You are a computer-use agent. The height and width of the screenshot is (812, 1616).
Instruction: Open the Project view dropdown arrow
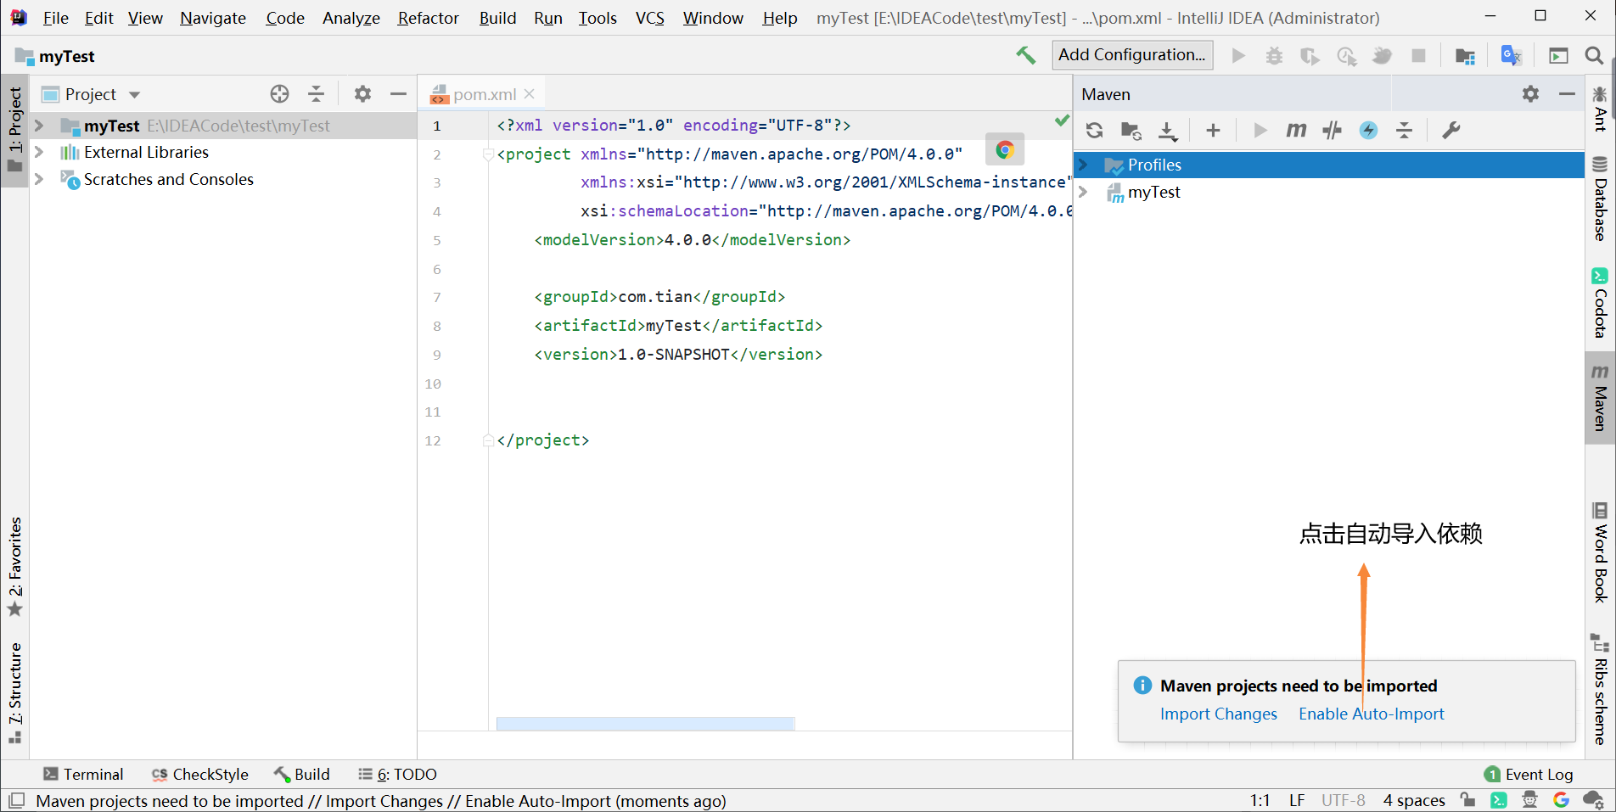coord(134,95)
